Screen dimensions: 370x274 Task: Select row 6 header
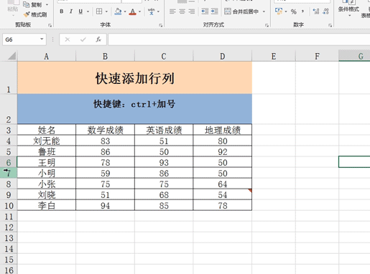click(x=9, y=162)
